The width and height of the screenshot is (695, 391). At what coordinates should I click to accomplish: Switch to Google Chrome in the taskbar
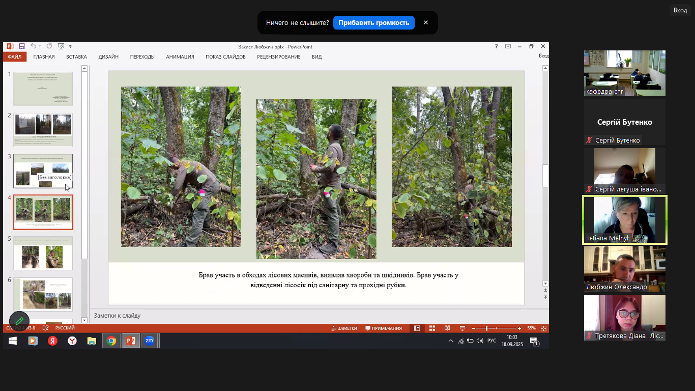[x=111, y=341]
